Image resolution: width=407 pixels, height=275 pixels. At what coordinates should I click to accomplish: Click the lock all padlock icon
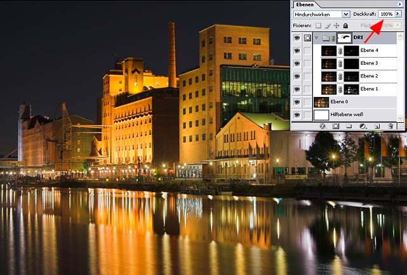click(345, 25)
